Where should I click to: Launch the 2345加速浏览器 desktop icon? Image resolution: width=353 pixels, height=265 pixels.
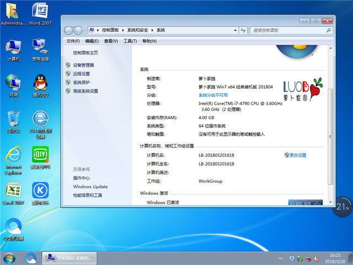[40, 124]
